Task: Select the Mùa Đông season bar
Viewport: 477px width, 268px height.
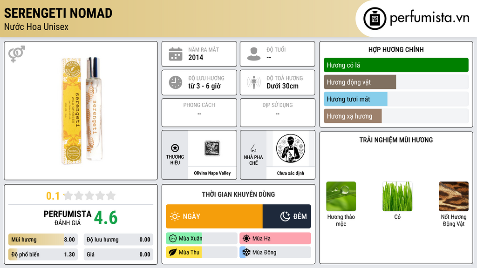Action: (x=275, y=252)
